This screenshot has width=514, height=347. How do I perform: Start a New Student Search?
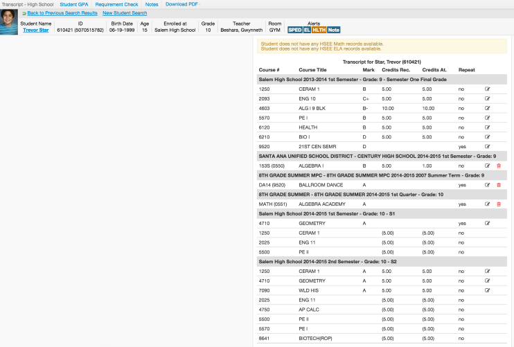click(x=125, y=12)
